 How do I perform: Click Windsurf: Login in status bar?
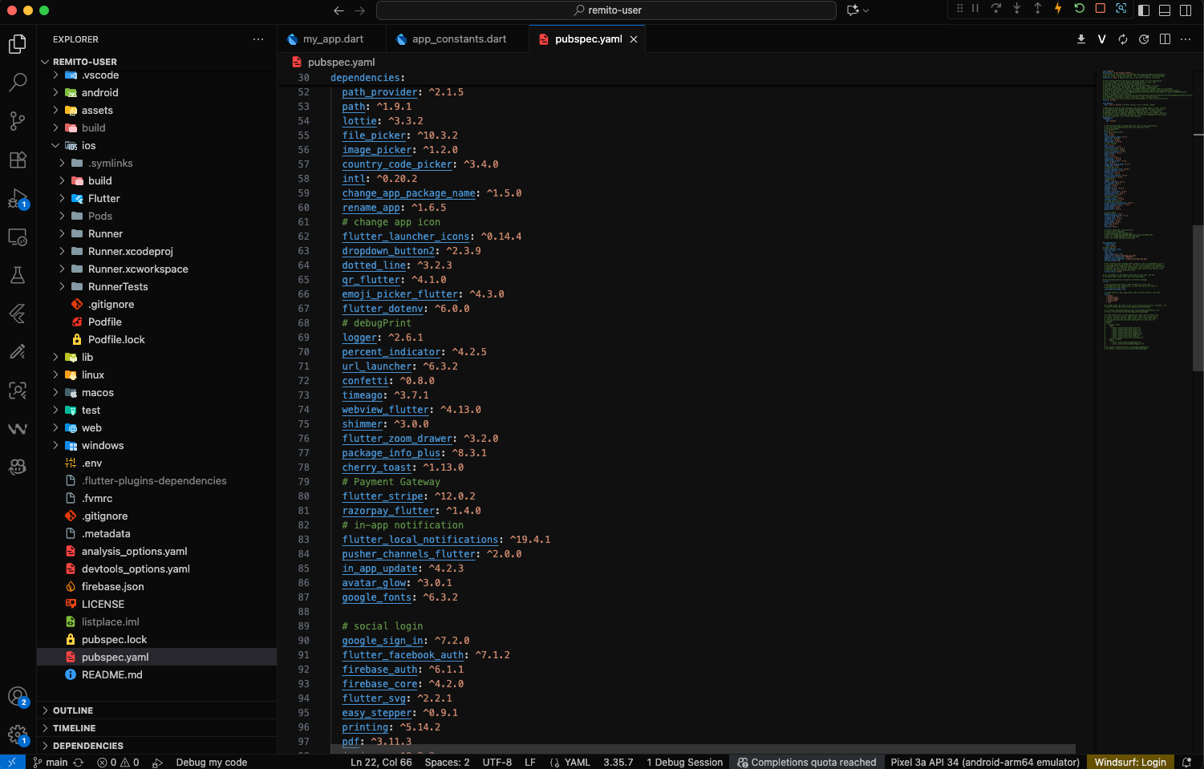pyautogui.click(x=1129, y=762)
